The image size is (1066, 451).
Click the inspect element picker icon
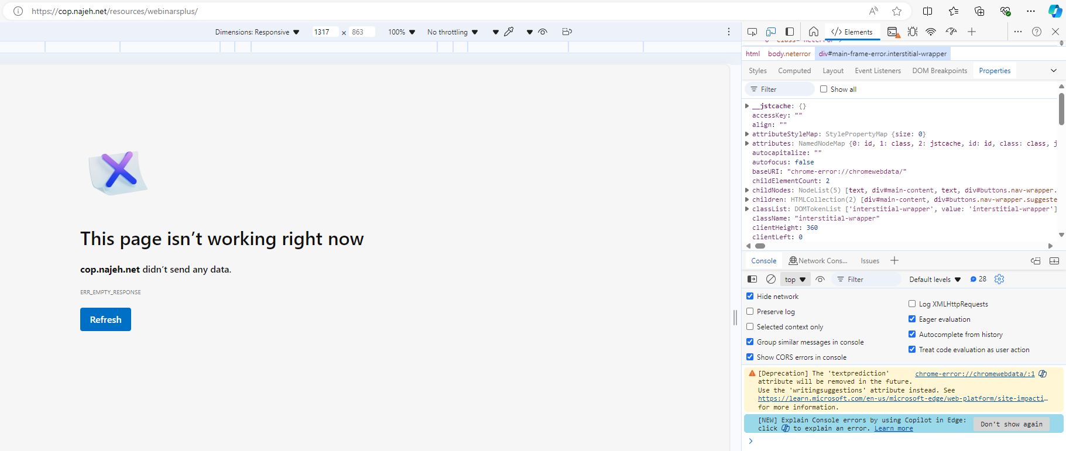click(x=752, y=32)
